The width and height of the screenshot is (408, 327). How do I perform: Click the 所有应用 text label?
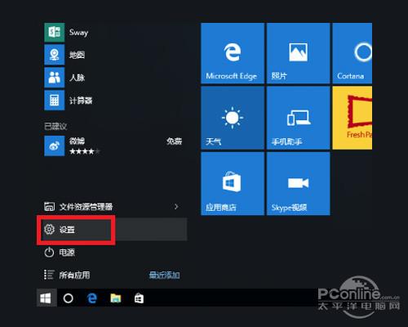pyautogui.click(x=74, y=275)
